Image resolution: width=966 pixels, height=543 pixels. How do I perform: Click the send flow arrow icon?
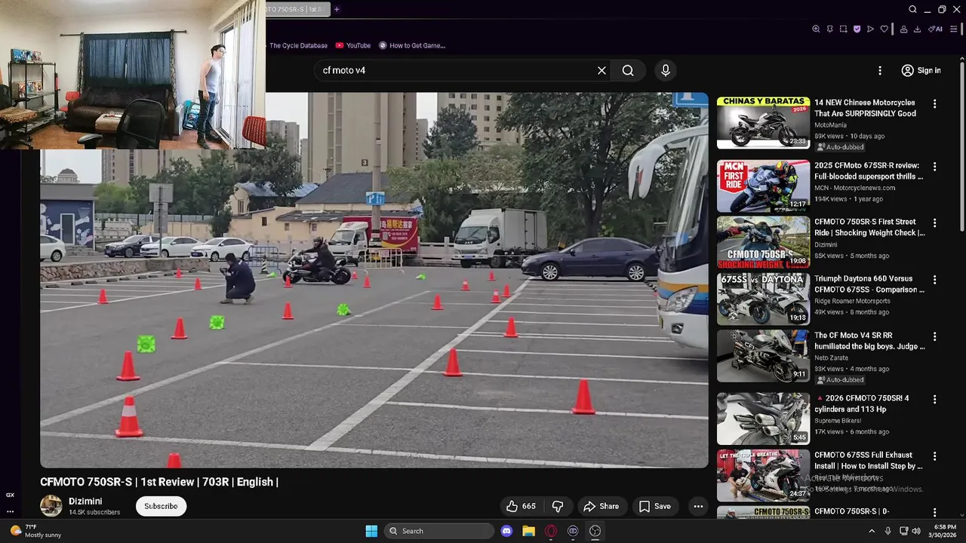click(870, 29)
